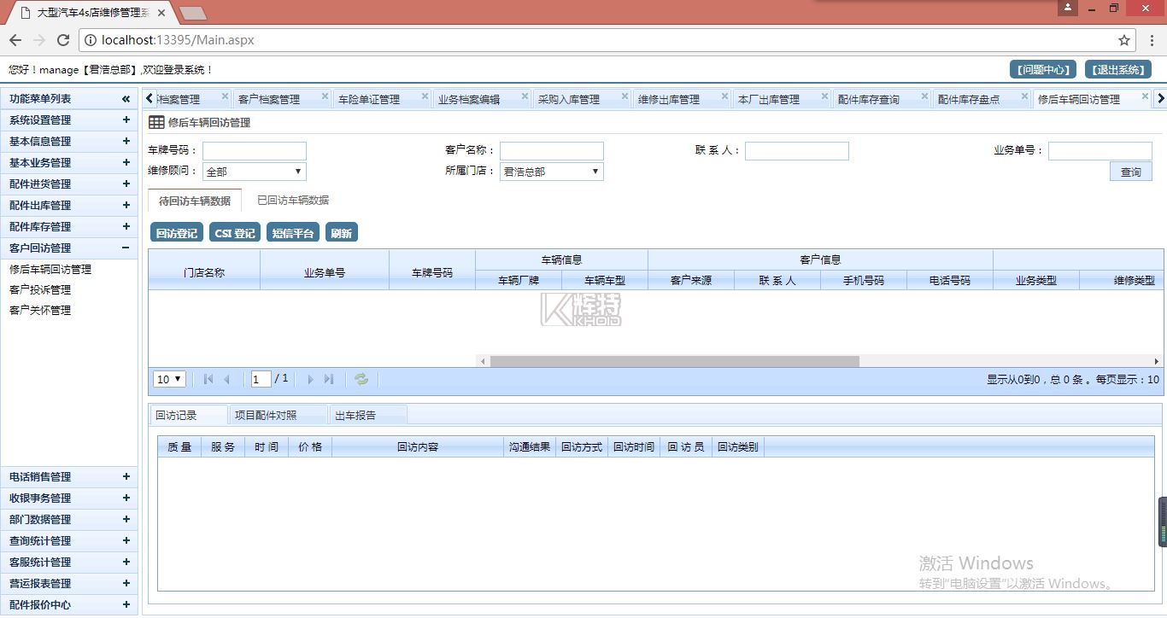This screenshot has width=1167, height=618.
Task: Change page size dropdown showing 10
Action: (x=169, y=379)
